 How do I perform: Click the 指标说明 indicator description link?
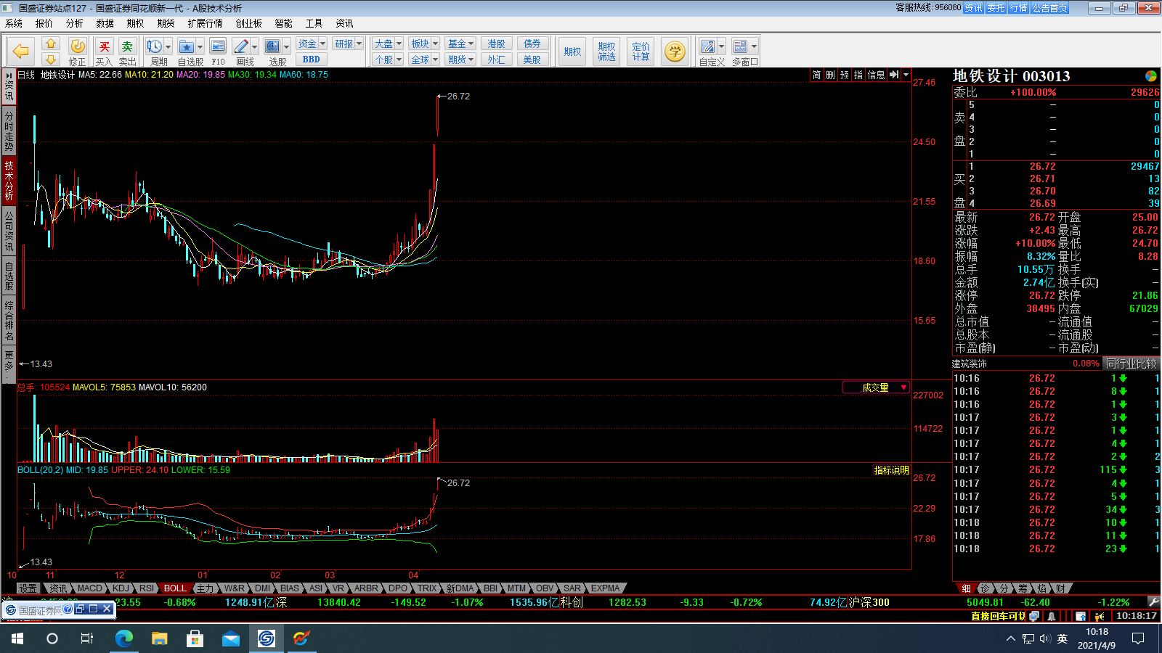891,470
